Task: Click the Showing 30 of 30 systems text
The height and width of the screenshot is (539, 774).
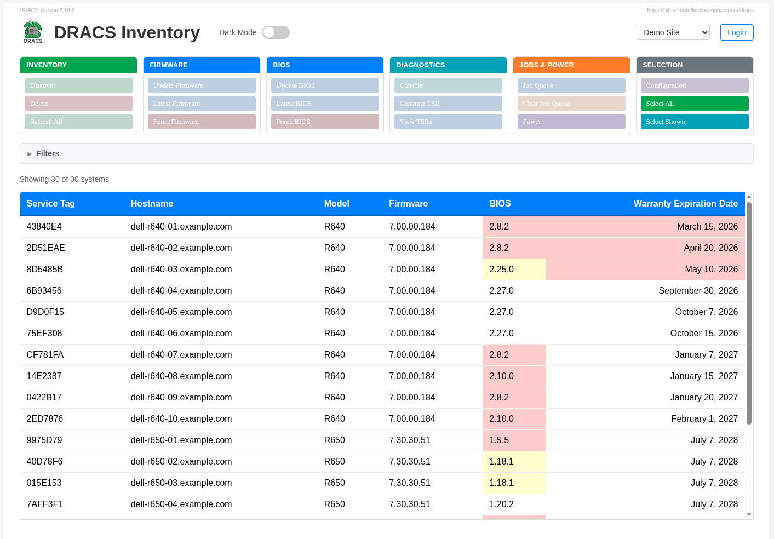Action: pos(64,179)
